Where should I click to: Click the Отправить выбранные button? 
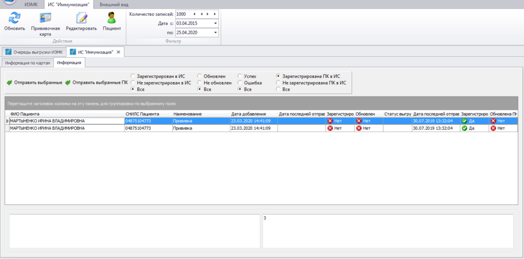pos(34,83)
